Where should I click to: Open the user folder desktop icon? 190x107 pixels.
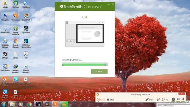coord(5,4)
